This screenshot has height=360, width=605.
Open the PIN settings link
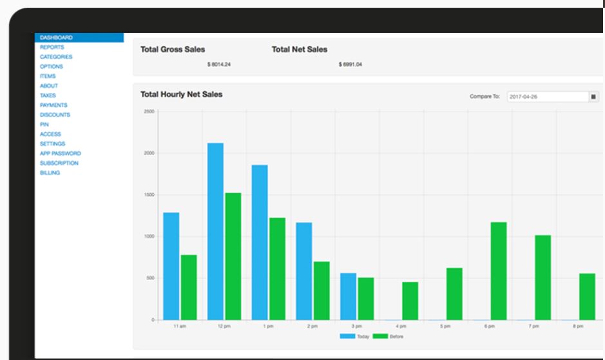coord(44,125)
